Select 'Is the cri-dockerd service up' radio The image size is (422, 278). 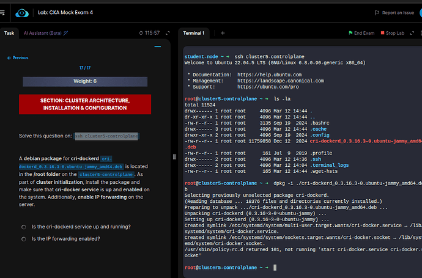pyautogui.click(x=23, y=227)
